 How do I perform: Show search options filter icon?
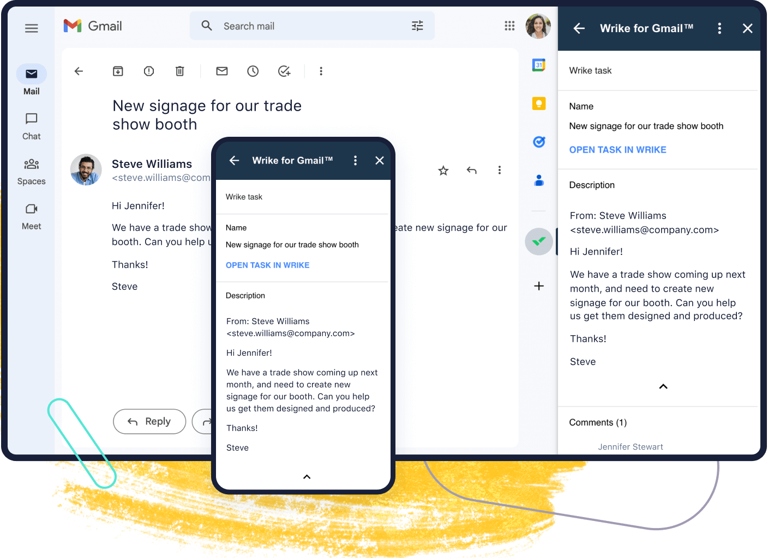417,26
